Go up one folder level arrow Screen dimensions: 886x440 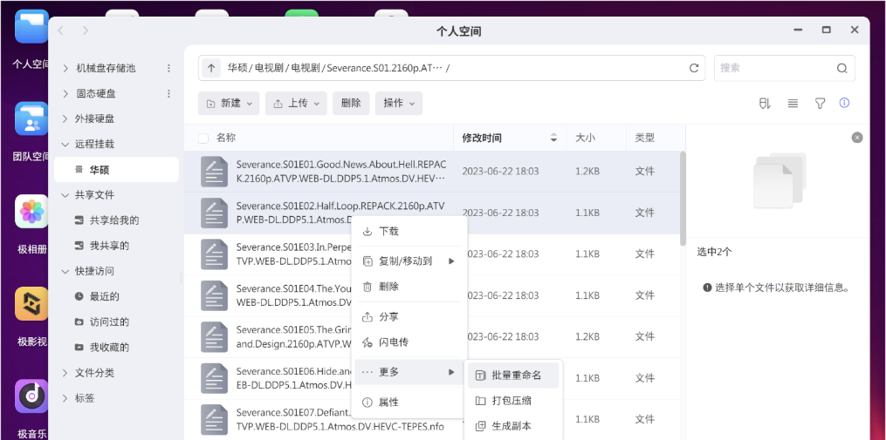click(211, 68)
